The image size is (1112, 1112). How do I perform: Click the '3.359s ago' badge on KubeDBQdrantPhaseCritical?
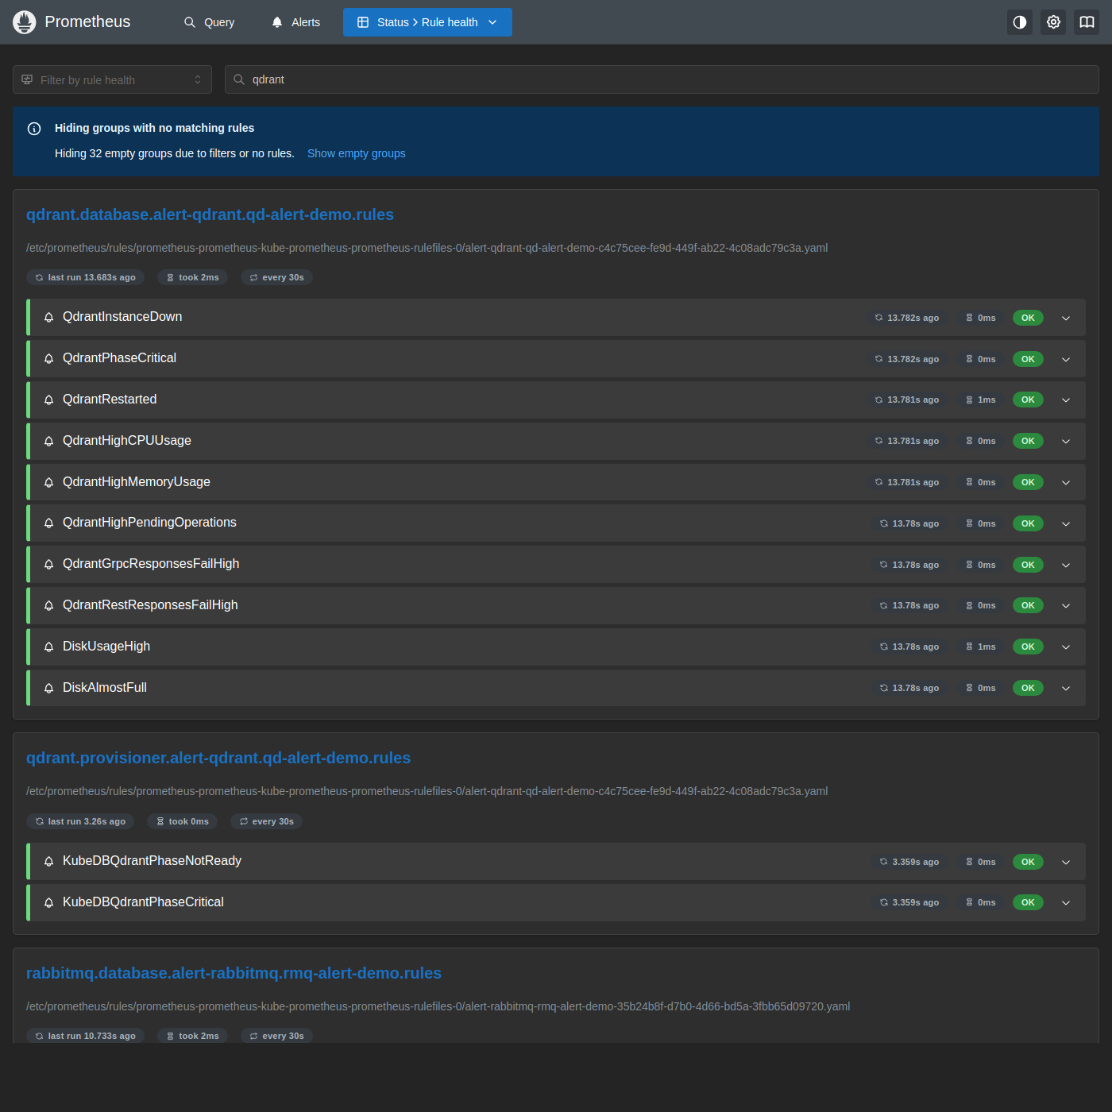(909, 902)
